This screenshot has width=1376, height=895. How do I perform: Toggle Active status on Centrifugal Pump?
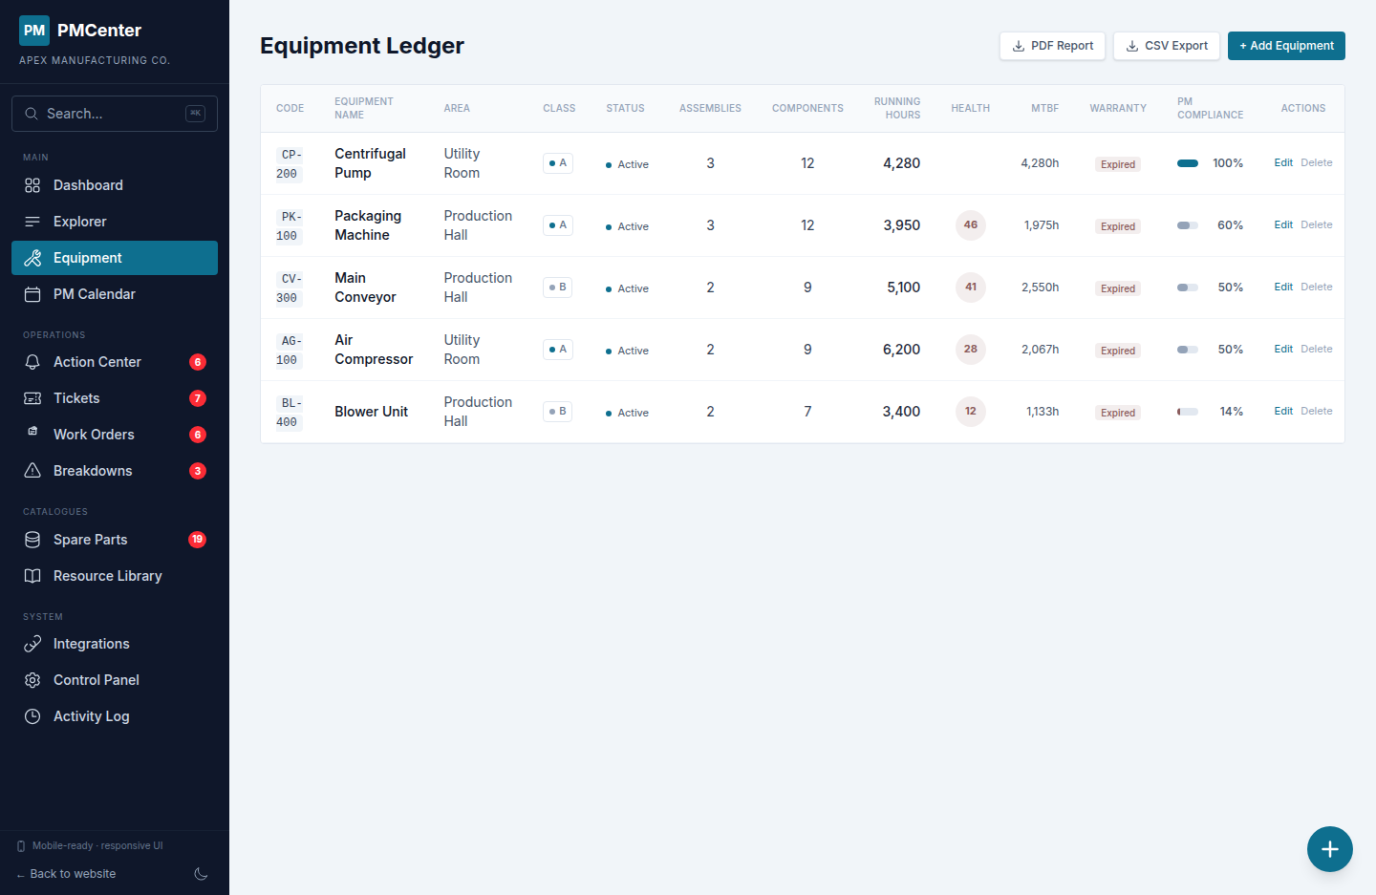[x=626, y=163]
